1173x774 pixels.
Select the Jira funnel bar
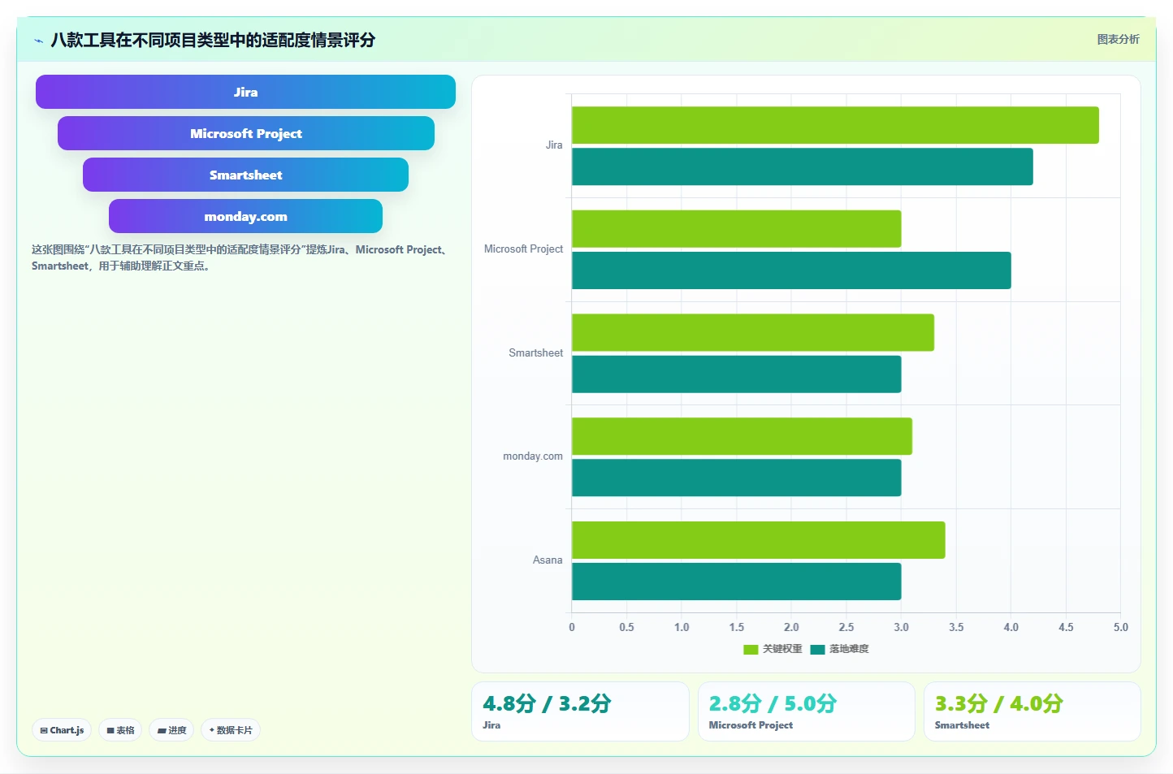point(245,92)
